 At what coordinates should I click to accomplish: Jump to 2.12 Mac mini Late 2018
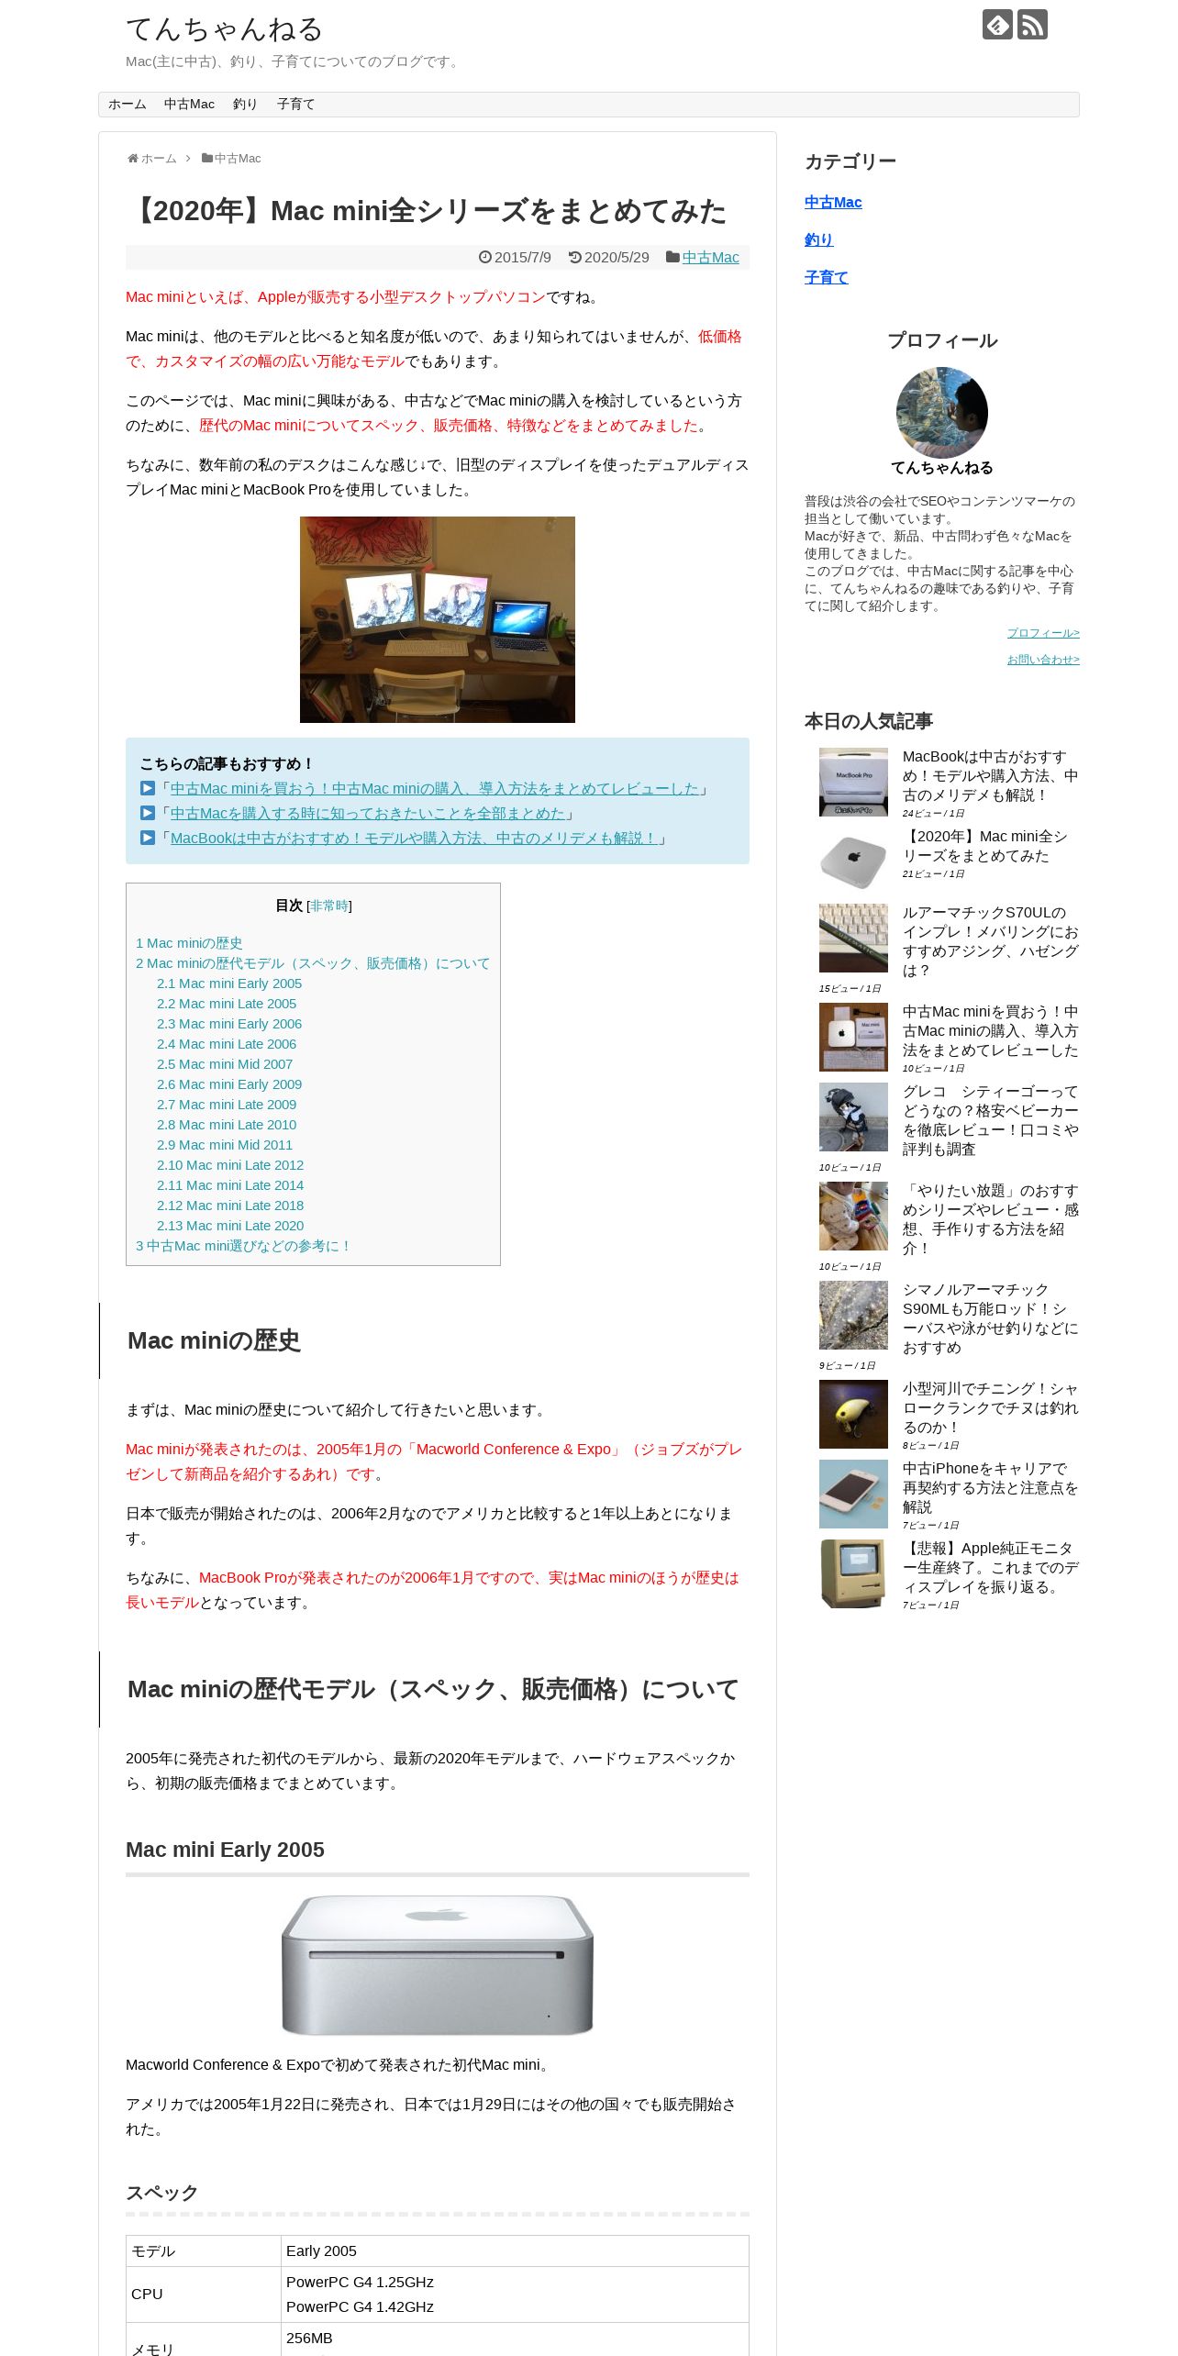click(x=230, y=1206)
